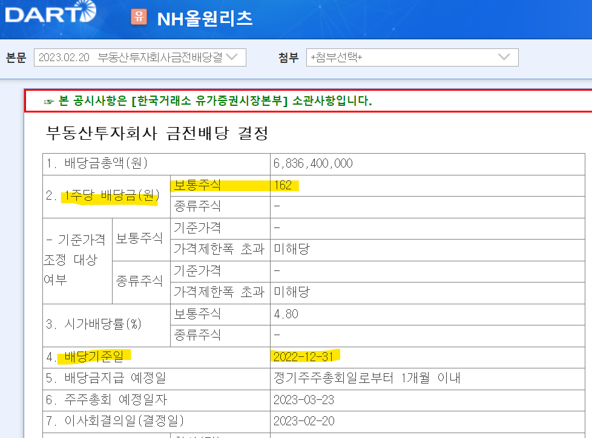Image resolution: width=592 pixels, height=438 pixels.
Task: Select the date 2023-03-23
Action: tap(304, 400)
